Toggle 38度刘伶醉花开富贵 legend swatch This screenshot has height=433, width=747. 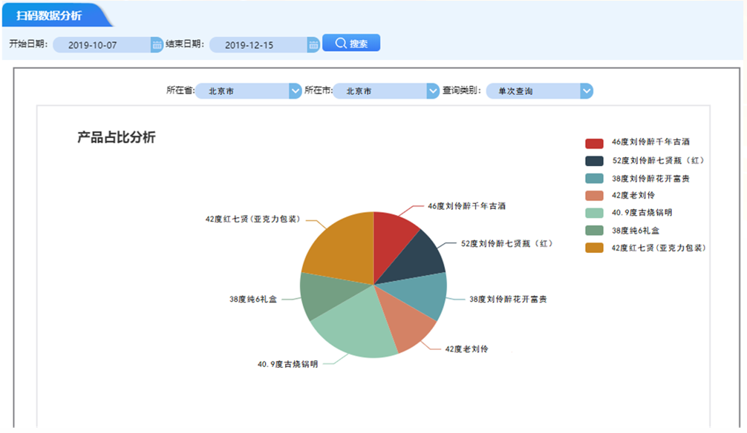(594, 179)
